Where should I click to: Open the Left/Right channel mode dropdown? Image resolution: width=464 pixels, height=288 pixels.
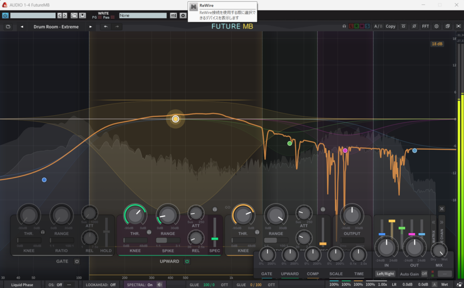tap(385, 274)
